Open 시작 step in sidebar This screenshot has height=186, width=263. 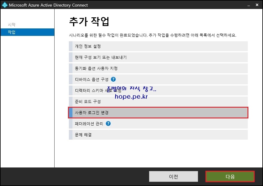coord(12,25)
